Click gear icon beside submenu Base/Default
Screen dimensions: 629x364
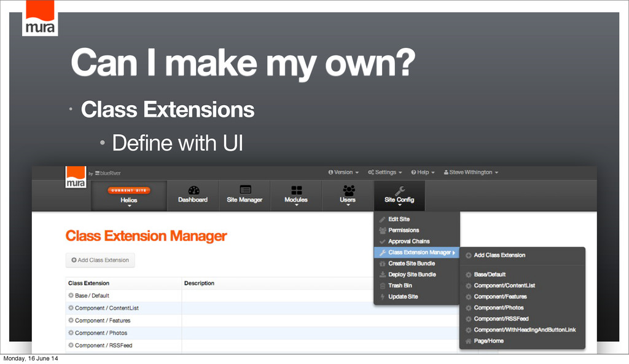pos(468,275)
